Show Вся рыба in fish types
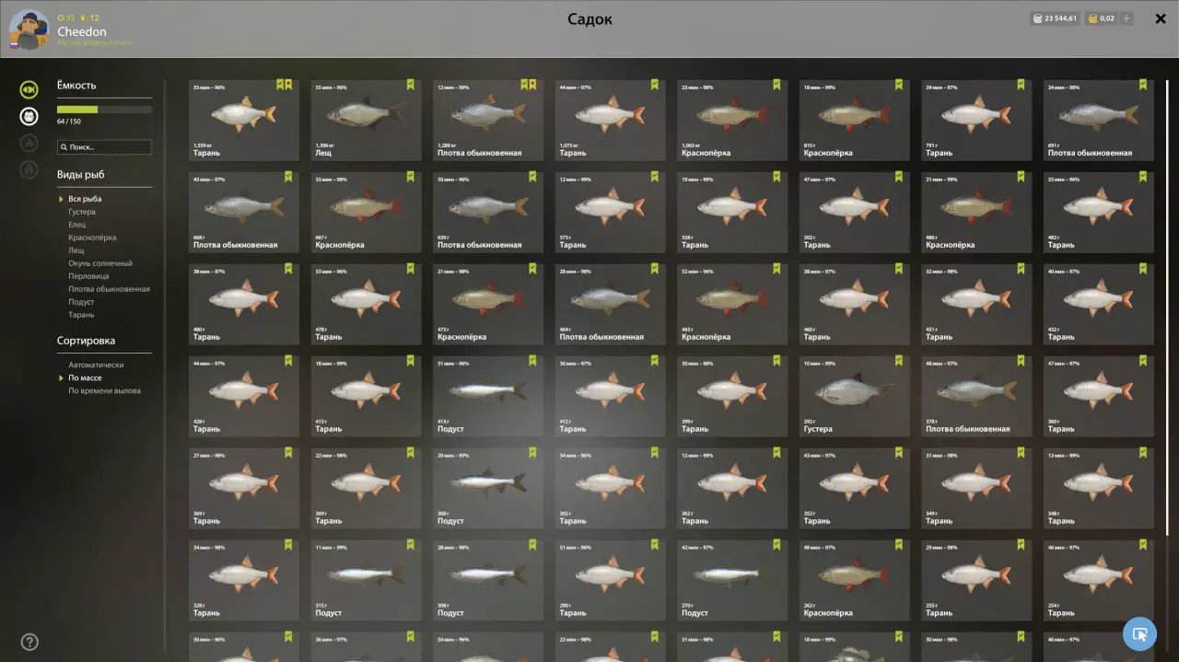Screen dimensions: 1179x662 coord(85,199)
